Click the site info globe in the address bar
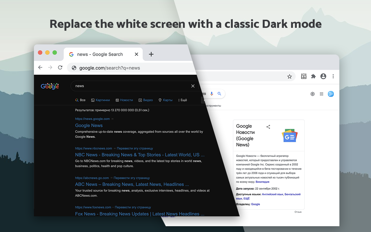This screenshot has width=371, height=232. pos(74,68)
